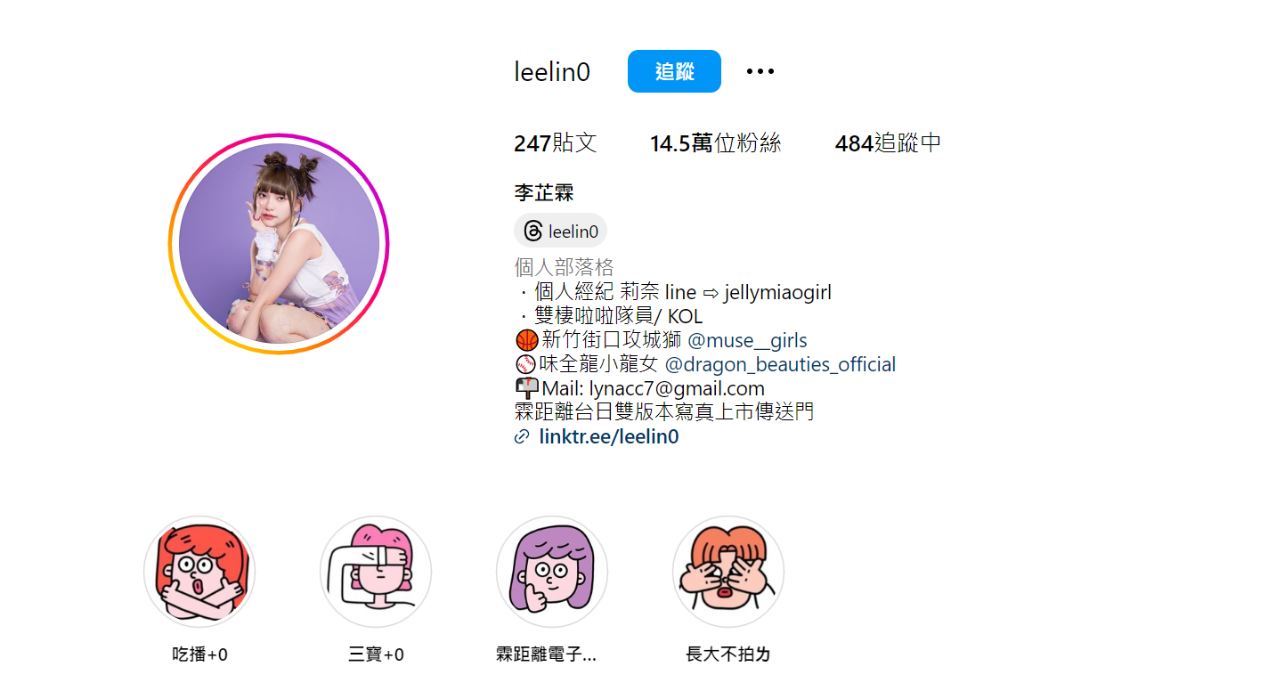Open the three-dot options menu
1268x691 pixels.
(x=760, y=71)
